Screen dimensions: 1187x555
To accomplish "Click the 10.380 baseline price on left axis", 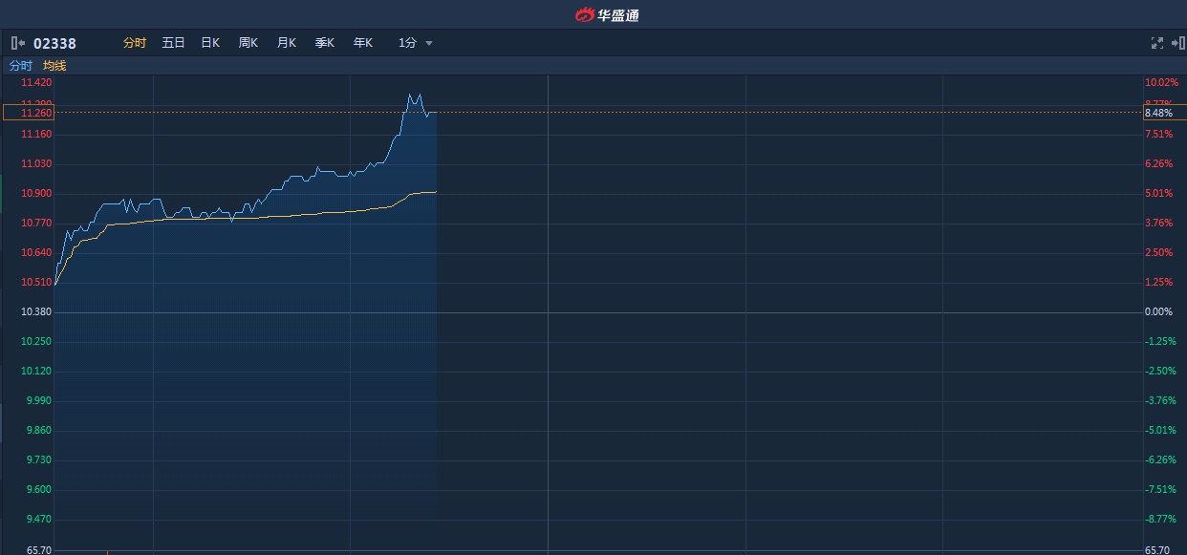I will coord(35,312).
